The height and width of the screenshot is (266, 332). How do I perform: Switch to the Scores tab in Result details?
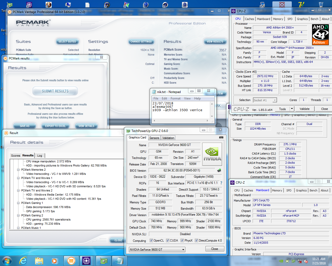16,156
